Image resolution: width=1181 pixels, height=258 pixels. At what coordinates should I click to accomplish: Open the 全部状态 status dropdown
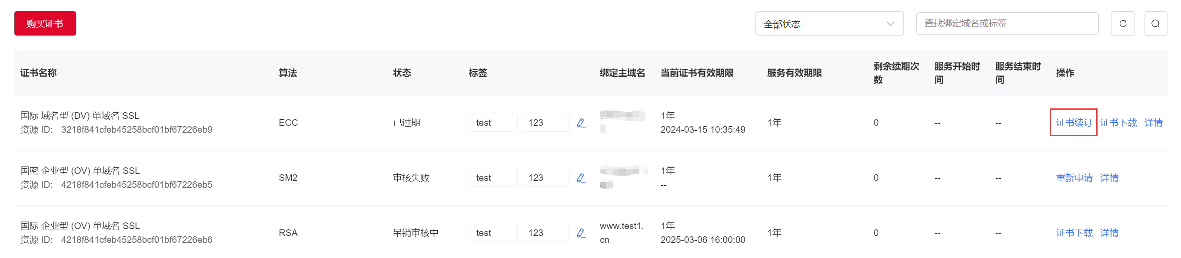pyautogui.click(x=829, y=23)
